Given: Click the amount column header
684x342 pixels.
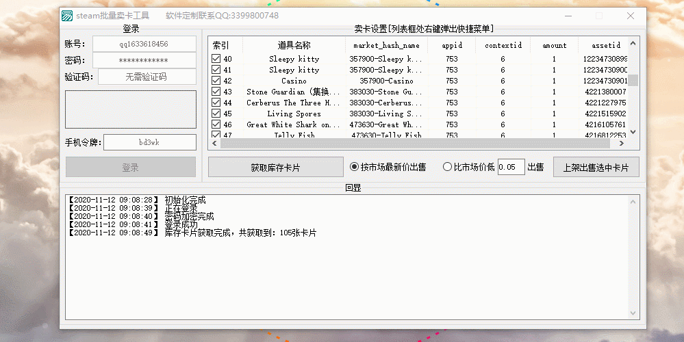Looking at the screenshot, I should (x=555, y=45).
